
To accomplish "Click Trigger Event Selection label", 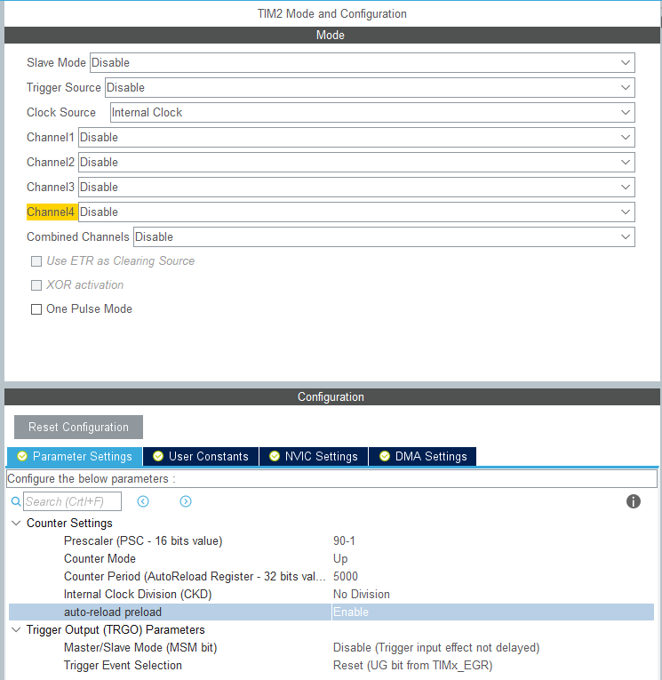I will (123, 665).
